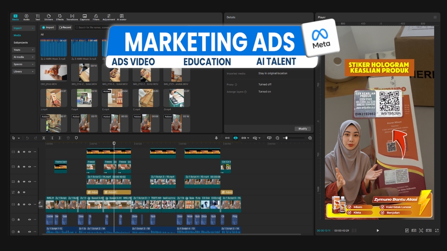This screenshot has height=251, width=447.
Task: Hide the top video track
Action: [x=24, y=152]
